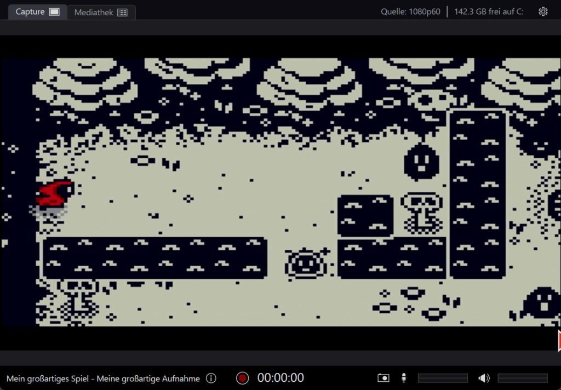Set the speaker volume slider
The image size is (561, 390).
[x=523, y=378]
